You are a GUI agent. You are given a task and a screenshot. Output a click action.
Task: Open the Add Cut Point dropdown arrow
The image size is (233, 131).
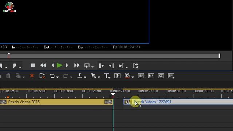(85, 77)
